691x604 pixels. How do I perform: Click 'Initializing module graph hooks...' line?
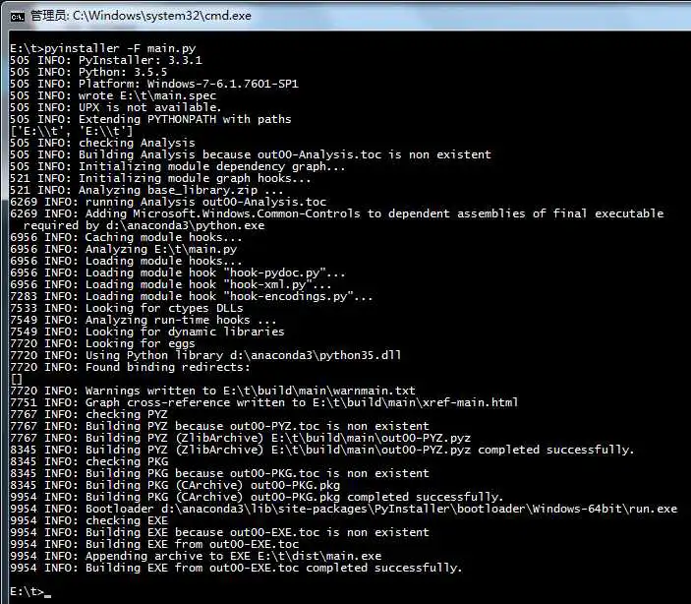tap(160, 178)
